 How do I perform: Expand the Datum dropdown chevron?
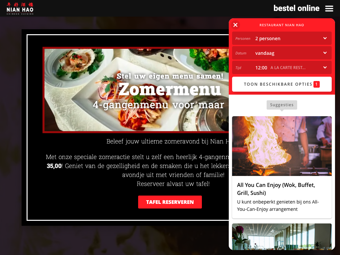pyautogui.click(x=325, y=53)
